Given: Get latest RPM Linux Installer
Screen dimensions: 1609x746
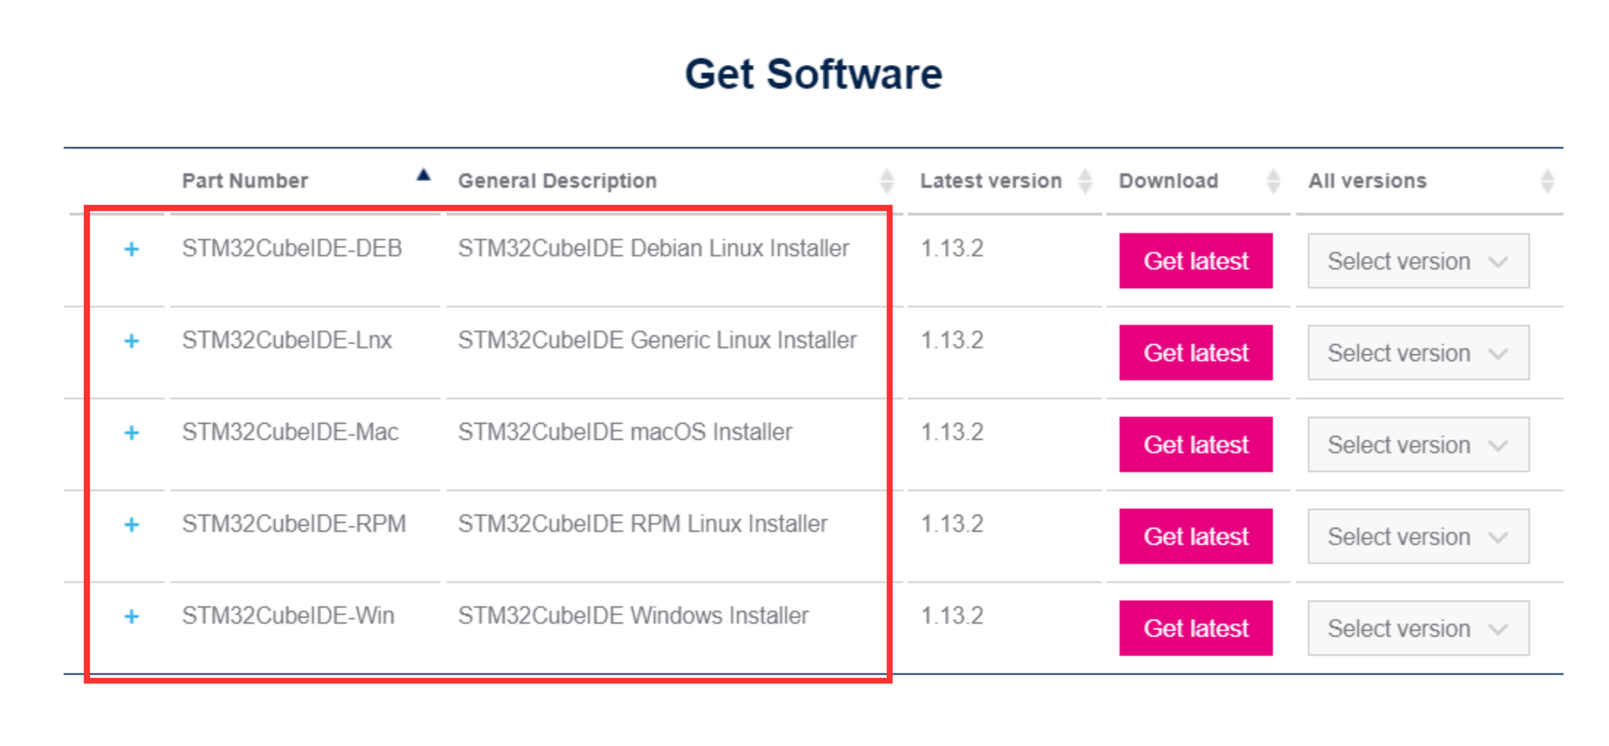Looking at the screenshot, I should click(1196, 537).
